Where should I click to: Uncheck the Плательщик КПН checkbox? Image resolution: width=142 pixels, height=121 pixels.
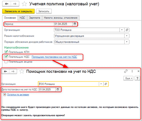click(x=6, y=52)
